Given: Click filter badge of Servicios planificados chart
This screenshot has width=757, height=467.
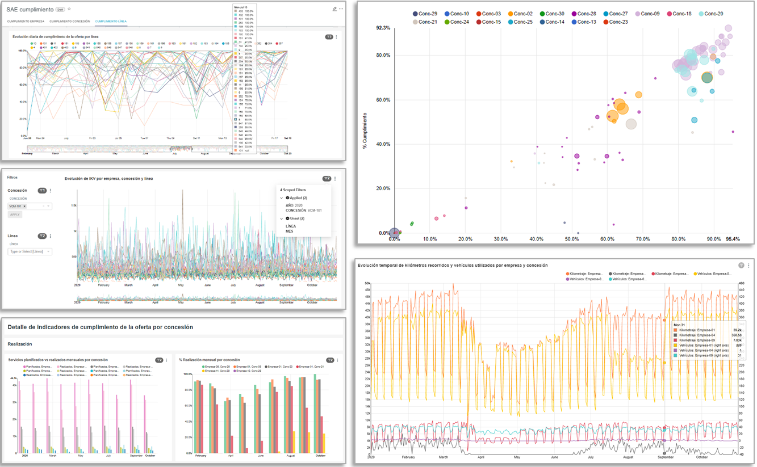Looking at the screenshot, I should point(160,360).
